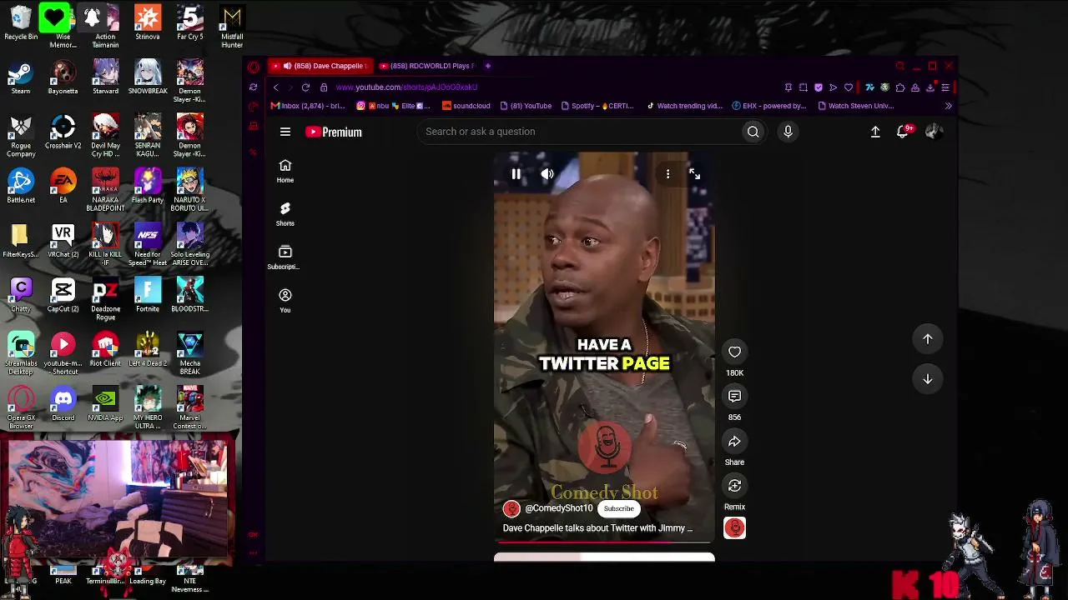The width and height of the screenshot is (1068, 600).
Task: Open Subscriptions in the YouTube sidebar
Action: click(x=285, y=257)
